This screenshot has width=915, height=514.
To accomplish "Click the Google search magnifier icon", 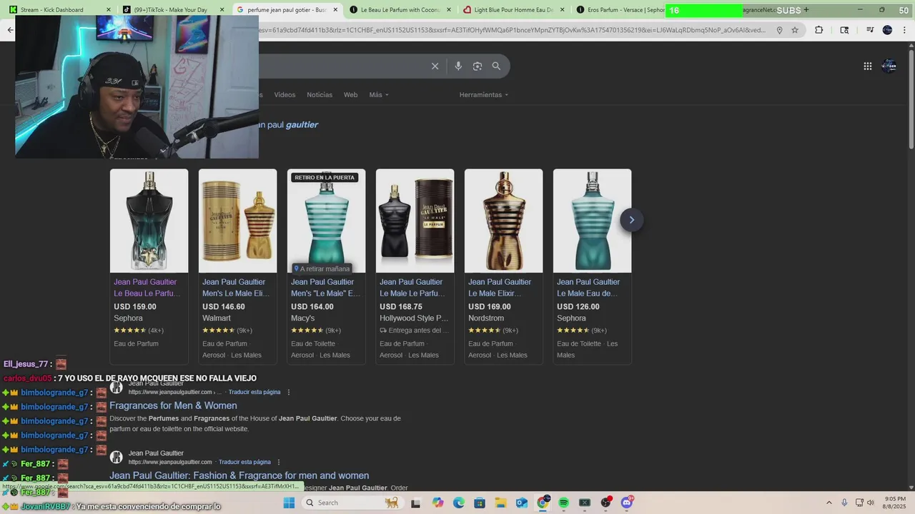I will [496, 66].
